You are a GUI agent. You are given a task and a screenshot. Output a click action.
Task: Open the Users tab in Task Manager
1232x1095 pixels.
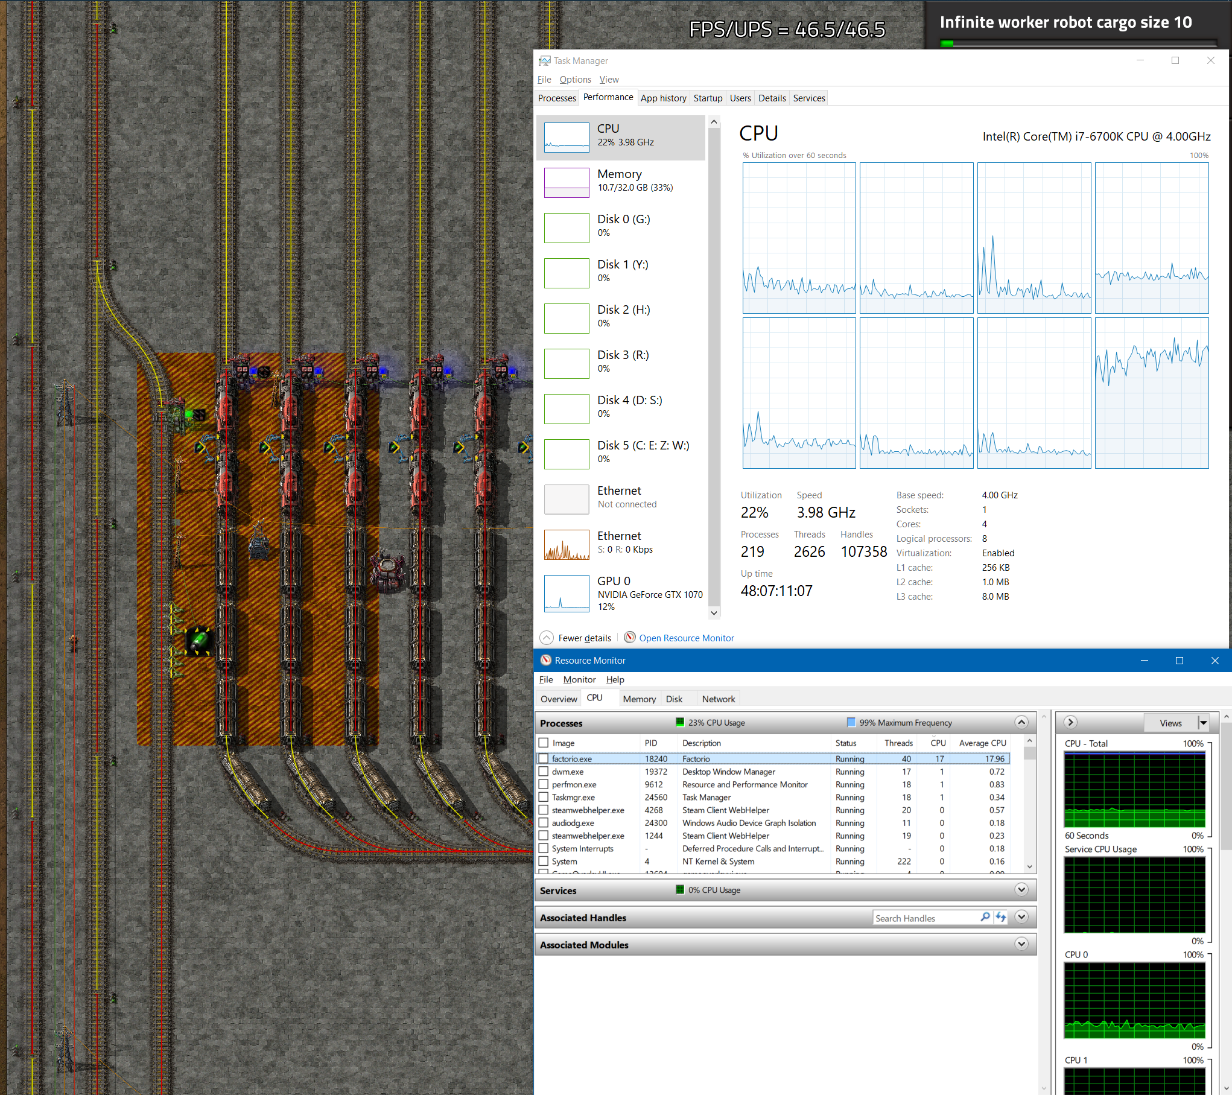click(740, 98)
